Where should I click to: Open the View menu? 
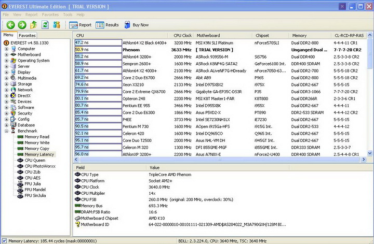pos(17,15)
